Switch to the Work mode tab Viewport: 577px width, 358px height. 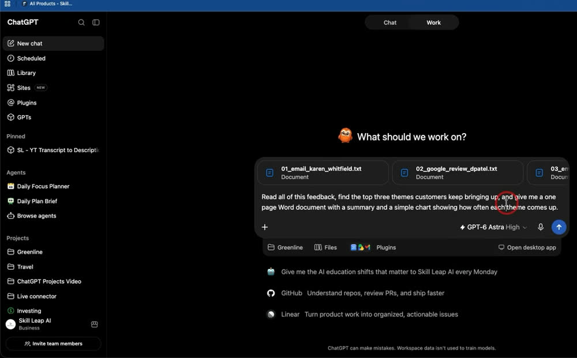pyautogui.click(x=433, y=22)
